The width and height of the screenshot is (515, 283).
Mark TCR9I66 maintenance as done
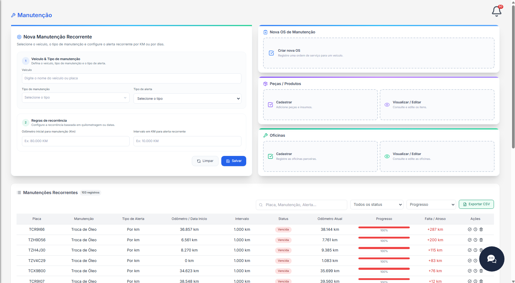click(x=470, y=230)
